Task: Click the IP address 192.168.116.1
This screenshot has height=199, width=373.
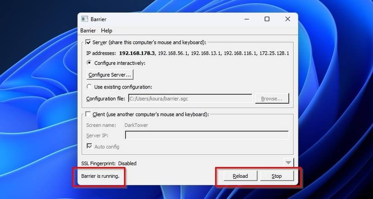Action: pos(240,53)
